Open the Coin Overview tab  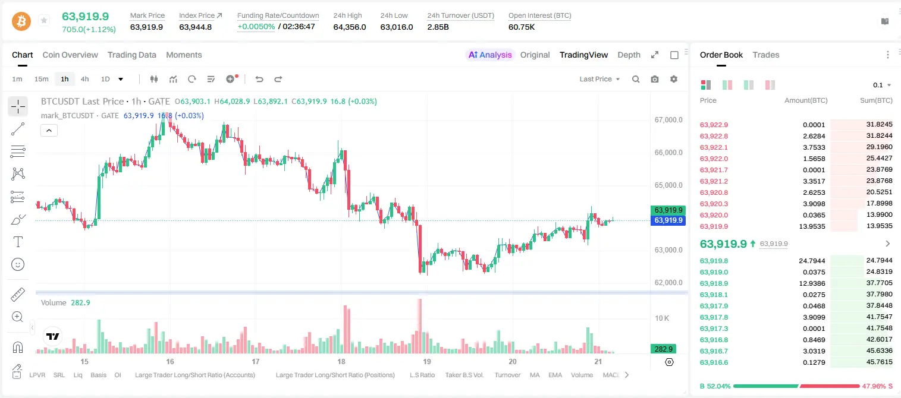click(70, 55)
